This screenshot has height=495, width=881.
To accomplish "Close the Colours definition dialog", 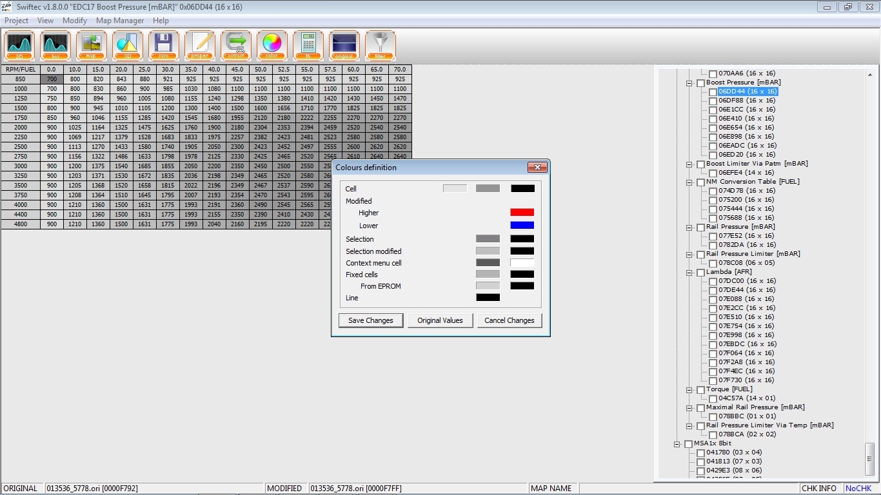I will 537,168.
